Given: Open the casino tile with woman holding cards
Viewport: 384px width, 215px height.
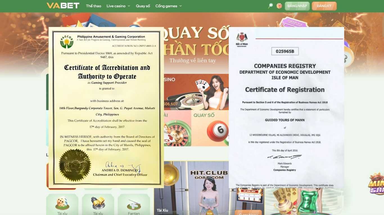Looking at the screenshot, I should 196,92.
